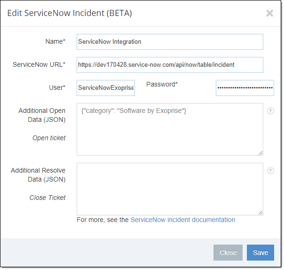Click into Additional Open Data JSON textarea

[x=170, y=129]
